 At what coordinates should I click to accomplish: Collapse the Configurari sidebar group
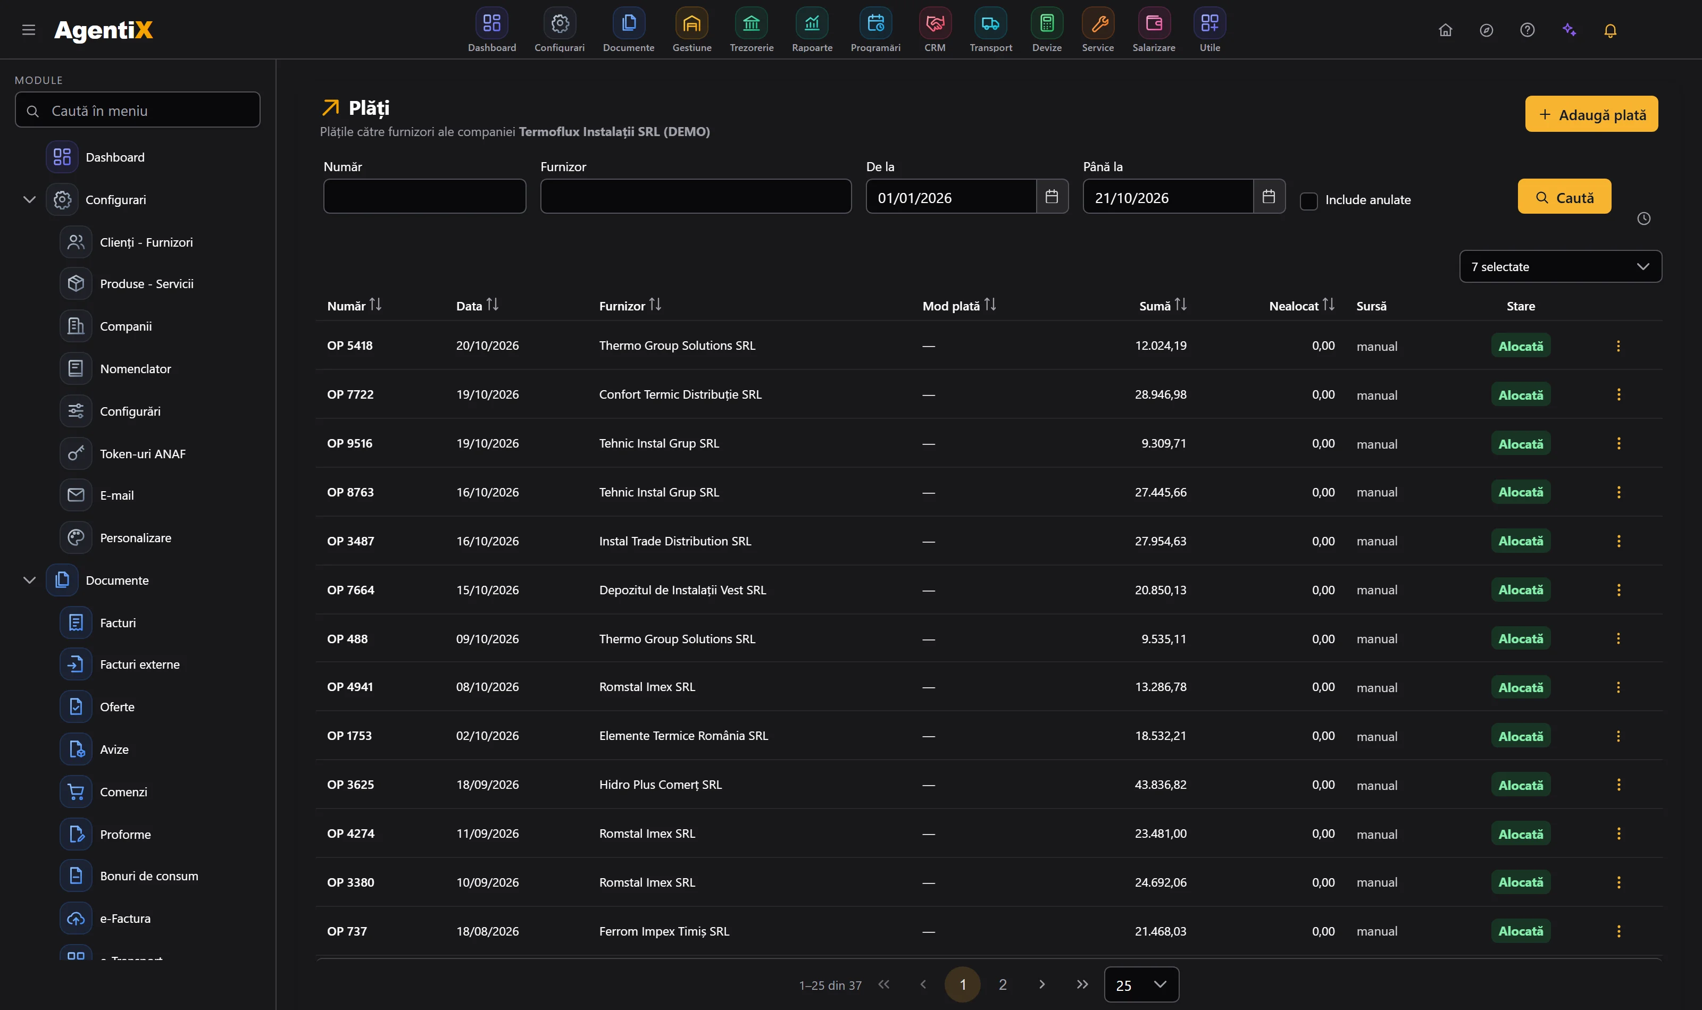(29, 199)
